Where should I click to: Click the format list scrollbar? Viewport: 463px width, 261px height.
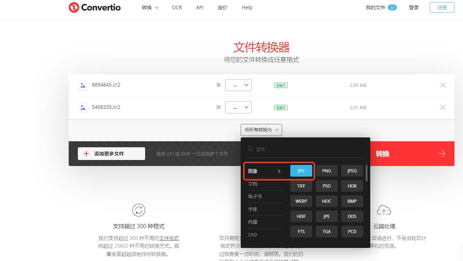click(x=366, y=173)
